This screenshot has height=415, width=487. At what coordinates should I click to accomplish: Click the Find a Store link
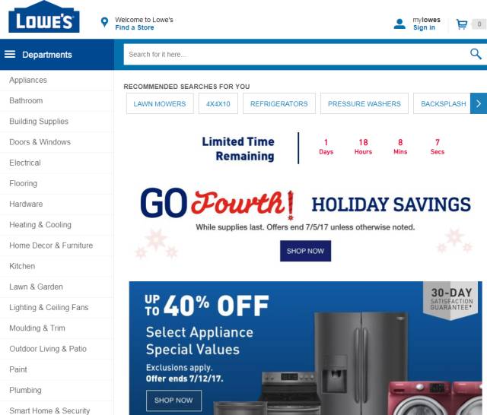coord(135,27)
